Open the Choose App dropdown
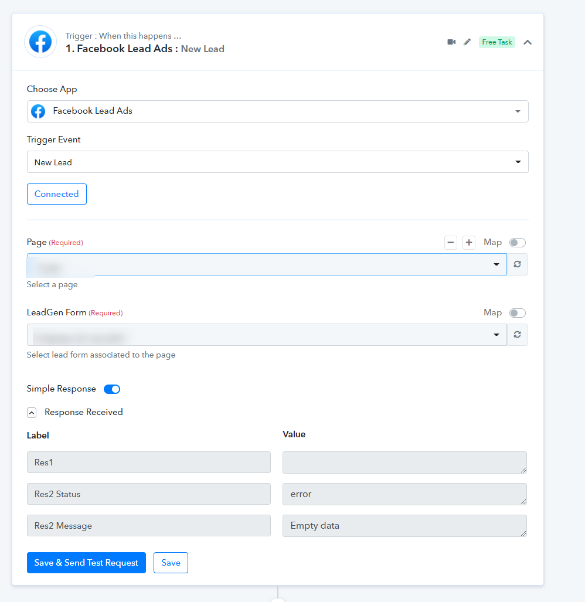Screen dimensions: 585x602 (x=277, y=111)
